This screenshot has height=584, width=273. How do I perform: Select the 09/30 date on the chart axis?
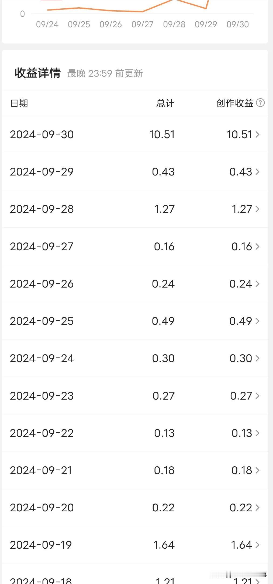pos(238,24)
